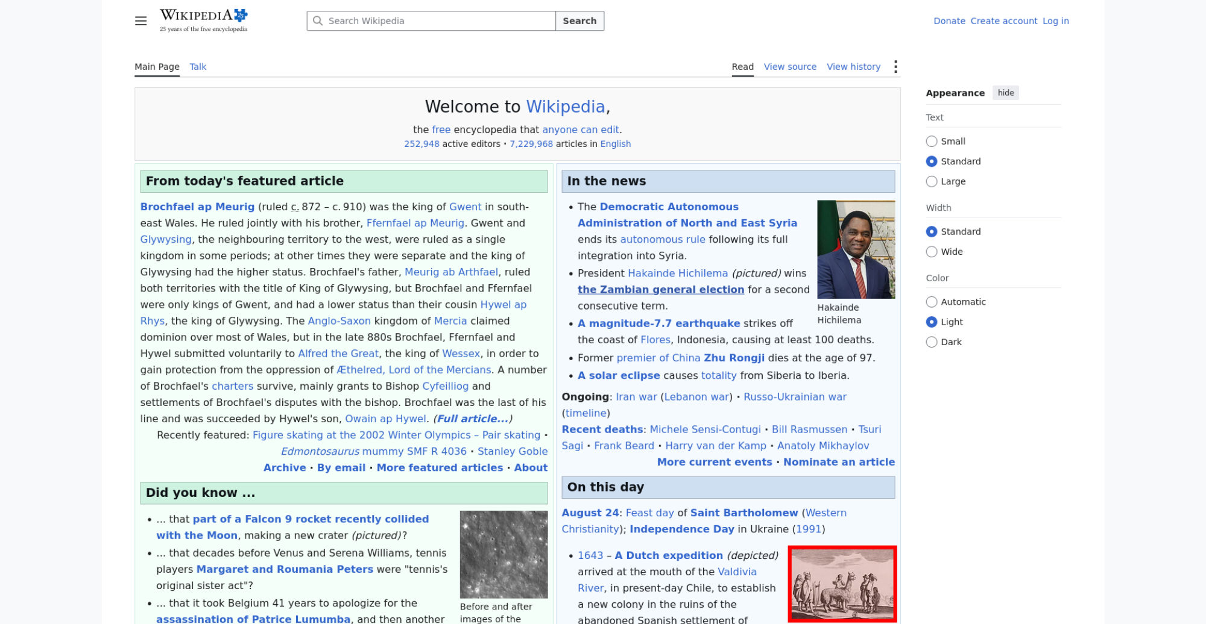Open Hakainde Hichilema portrait image
1206x624 pixels.
pyautogui.click(x=856, y=249)
